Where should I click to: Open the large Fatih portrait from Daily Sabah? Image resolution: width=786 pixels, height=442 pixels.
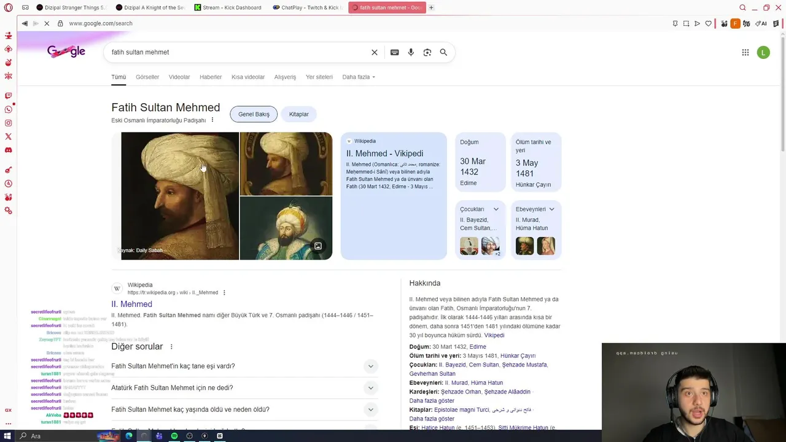point(180,196)
